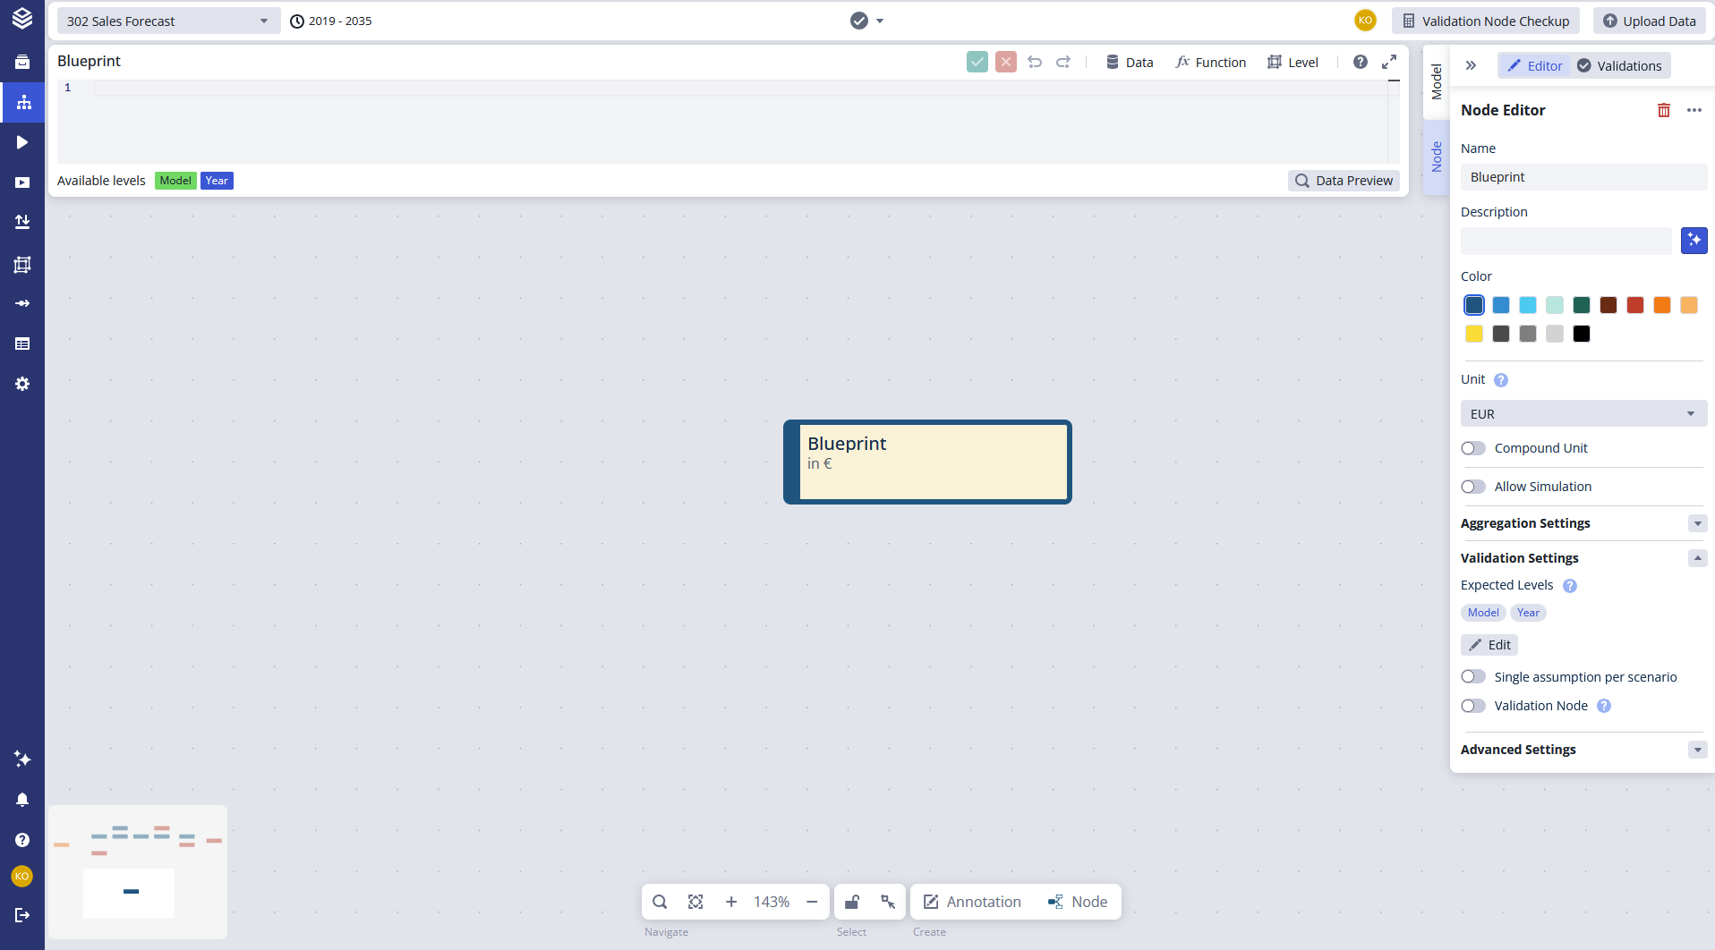Enable the Compound Unit toggle
This screenshot has width=1715, height=950.
pos(1473,448)
